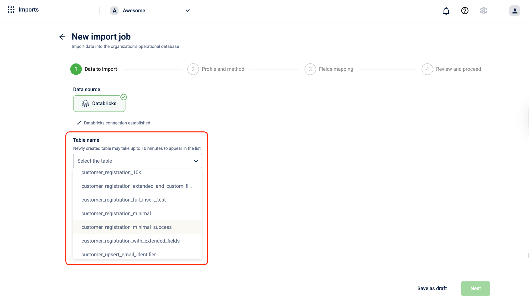This screenshot has height=300, width=529.
Task: Open the apps grid launcher icon
Action: tap(11, 10)
